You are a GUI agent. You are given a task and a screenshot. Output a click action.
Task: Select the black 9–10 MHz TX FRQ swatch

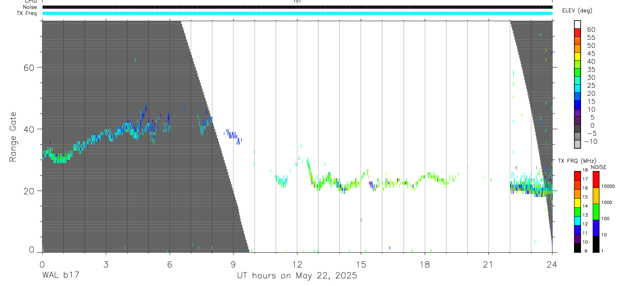pyautogui.click(x=578, y=248)
